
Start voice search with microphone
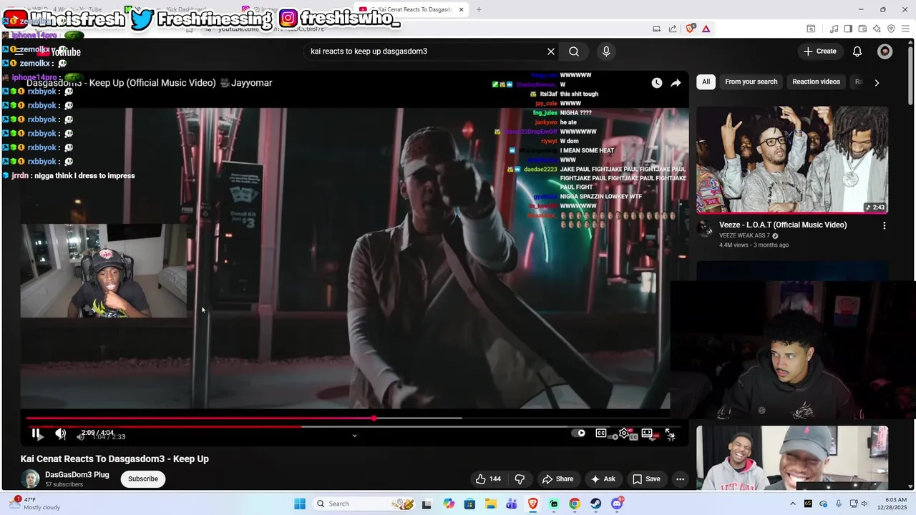click(x=606, y=51)
